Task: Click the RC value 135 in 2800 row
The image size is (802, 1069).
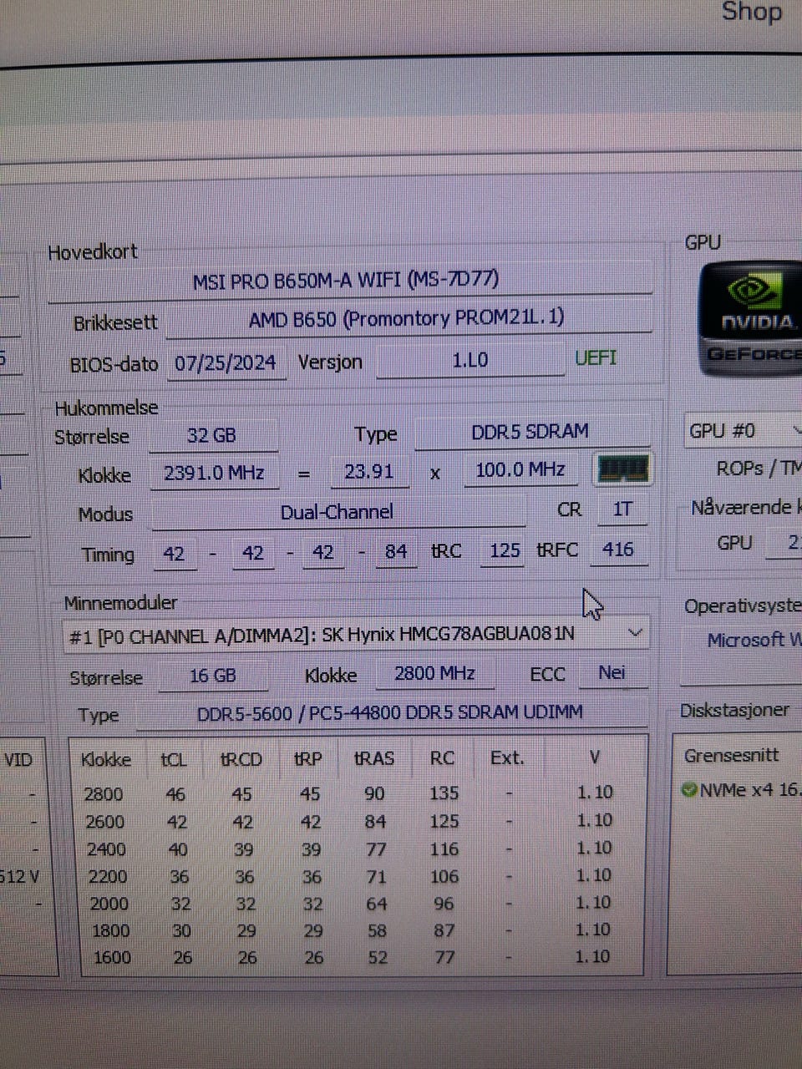Action: 444,793
